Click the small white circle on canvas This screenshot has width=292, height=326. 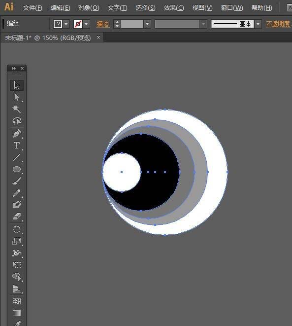pos(122,172)
